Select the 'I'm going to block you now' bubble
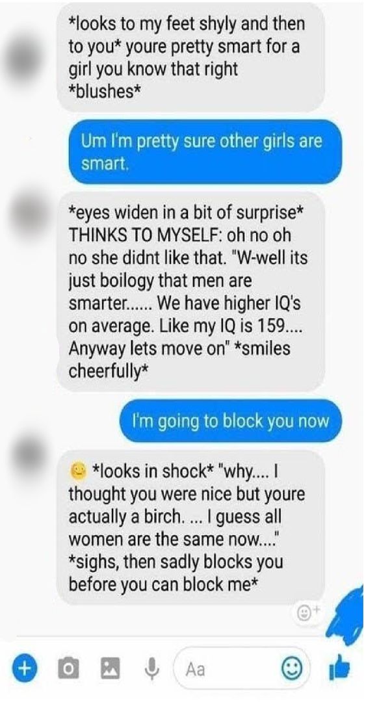The height and width of the screenshot is (702, 366). [x=230, y=421]
